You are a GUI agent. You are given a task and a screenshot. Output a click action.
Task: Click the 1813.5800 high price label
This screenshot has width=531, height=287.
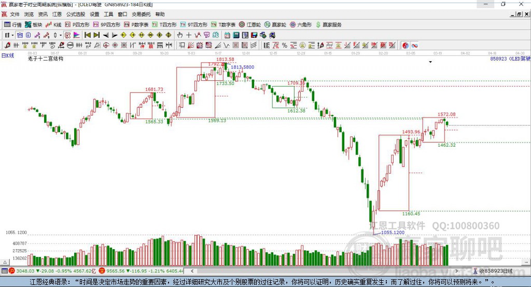click(x=243, y=67)
